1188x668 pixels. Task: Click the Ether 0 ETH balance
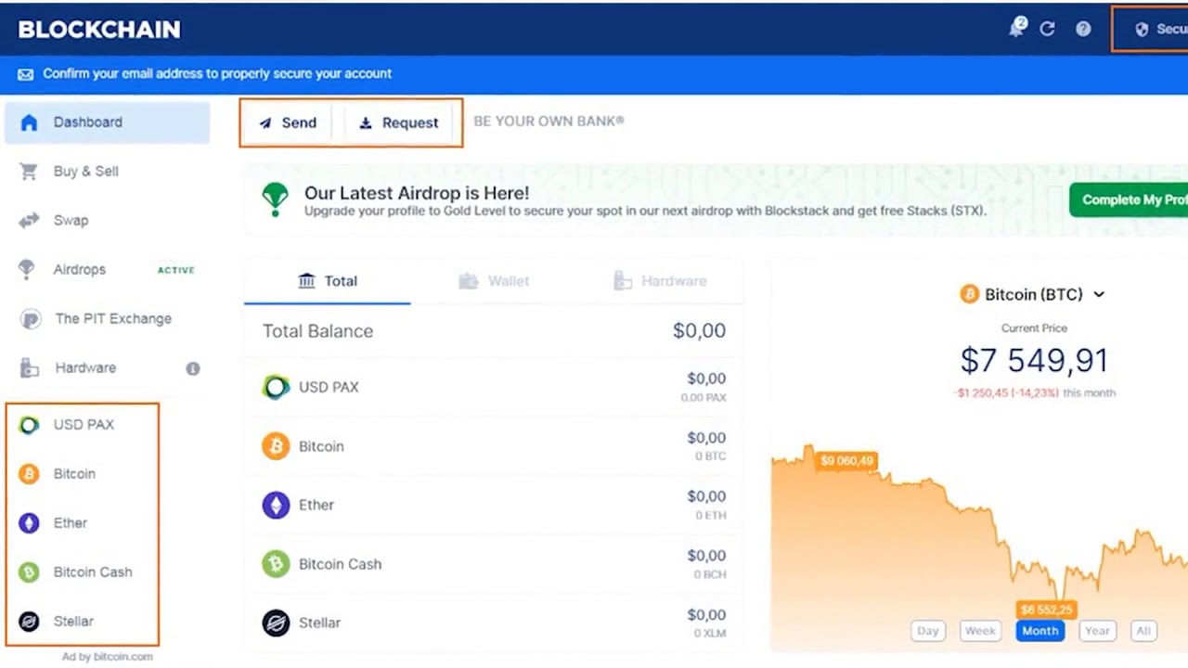pyautogui.click(x=710, y=516)
